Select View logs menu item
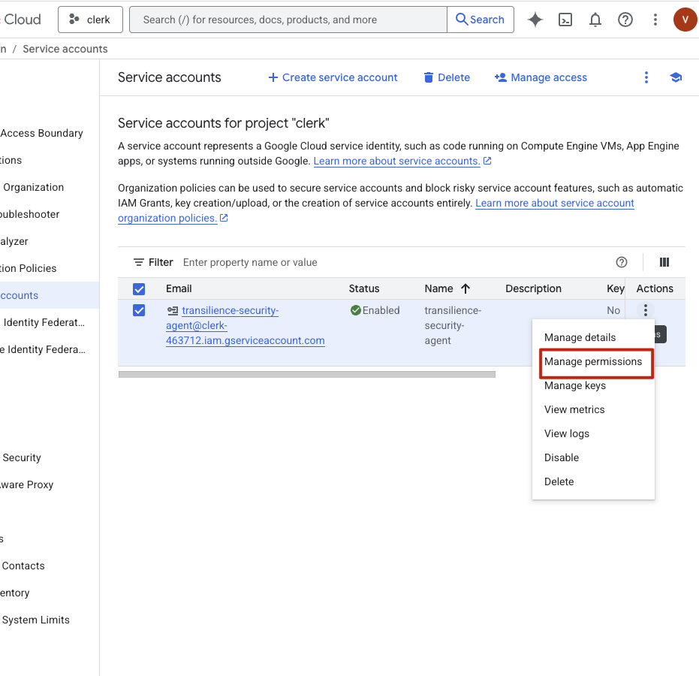699x676 pixels. click(x=593, y=434)
